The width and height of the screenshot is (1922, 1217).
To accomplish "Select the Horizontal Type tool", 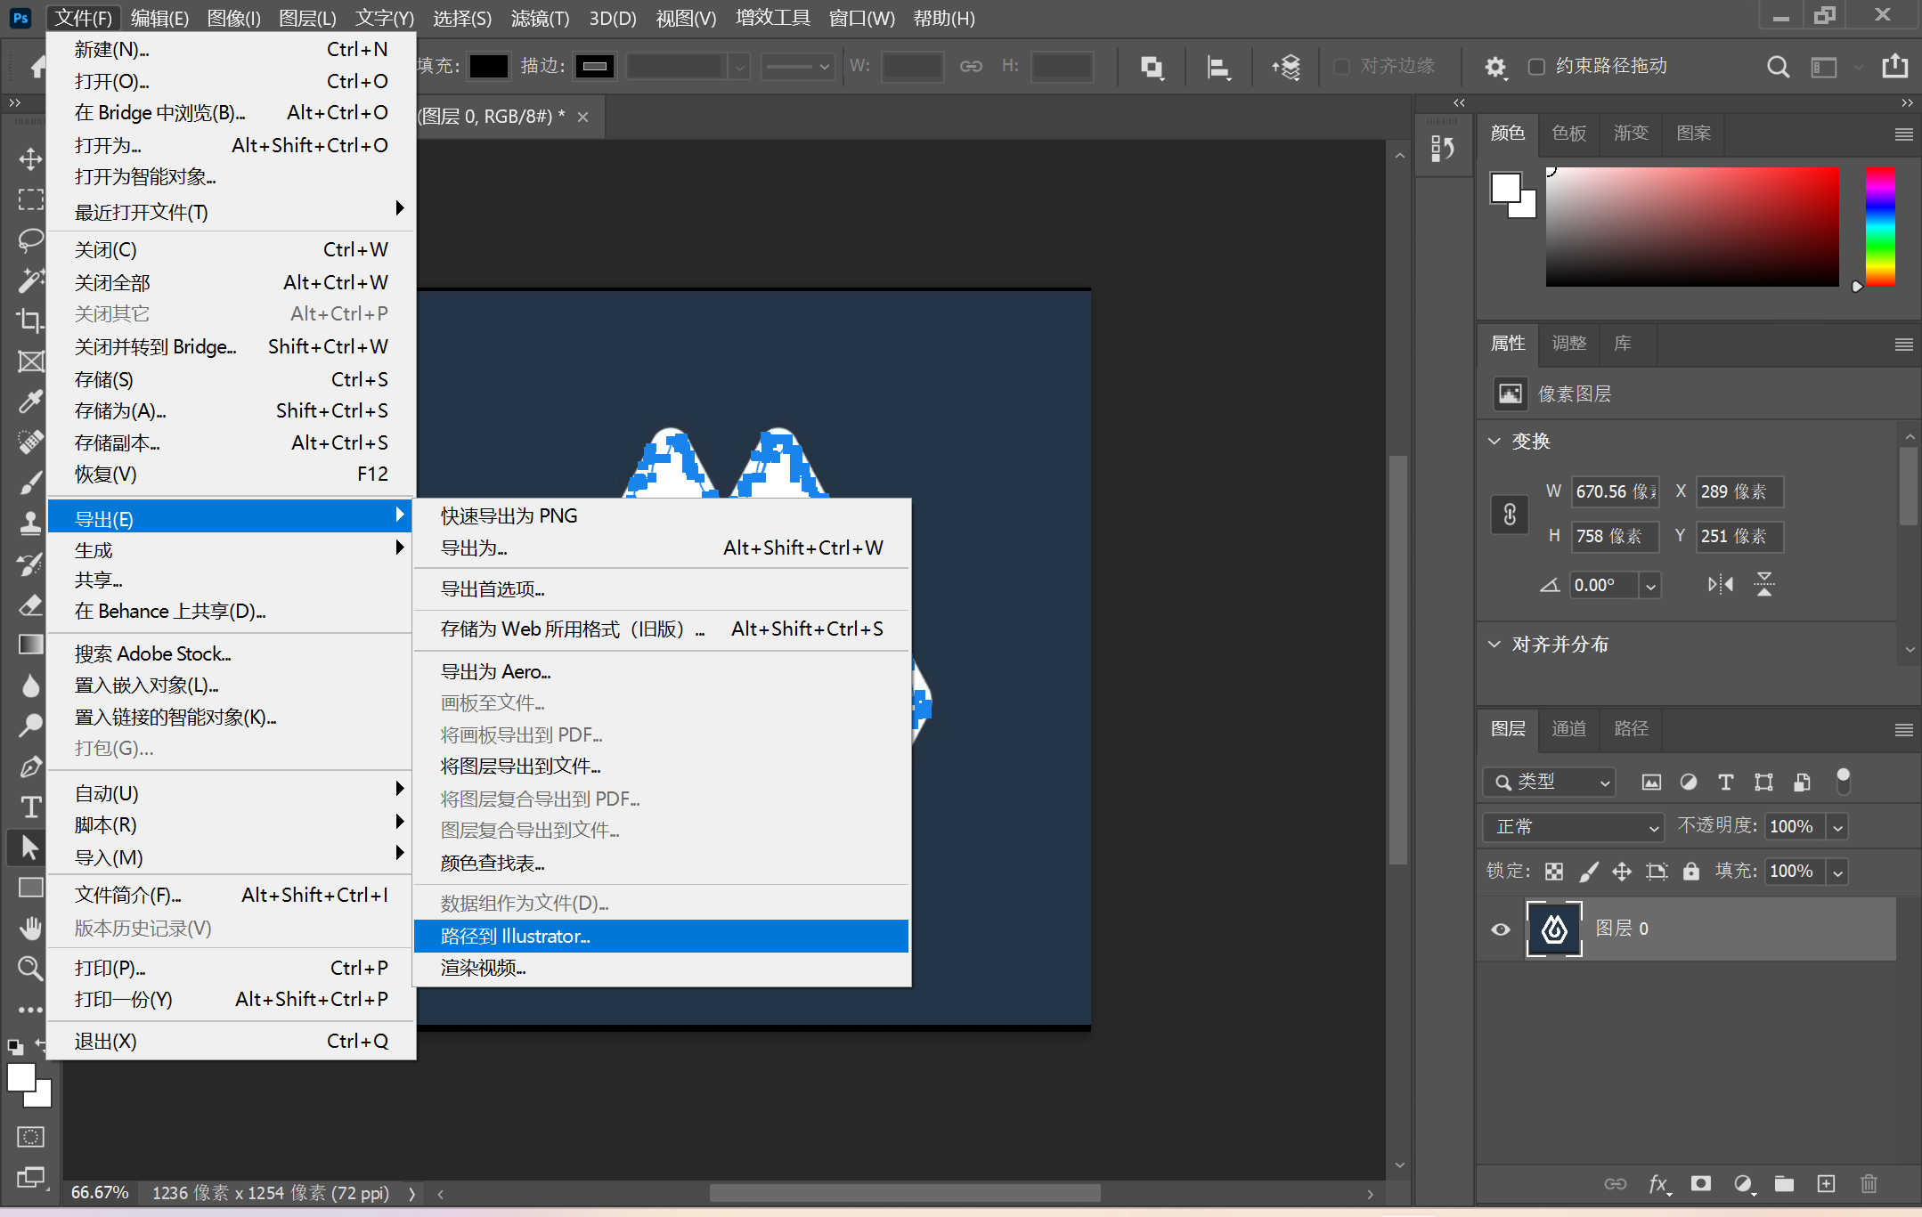I will click(30, 807).
